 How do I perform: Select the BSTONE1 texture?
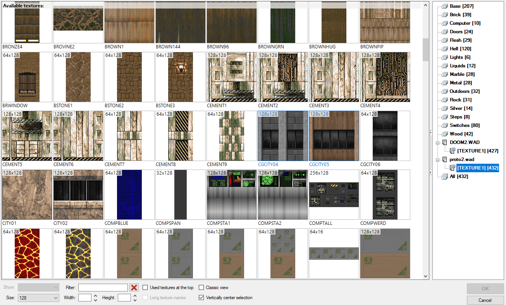click(x=78, y=77)
